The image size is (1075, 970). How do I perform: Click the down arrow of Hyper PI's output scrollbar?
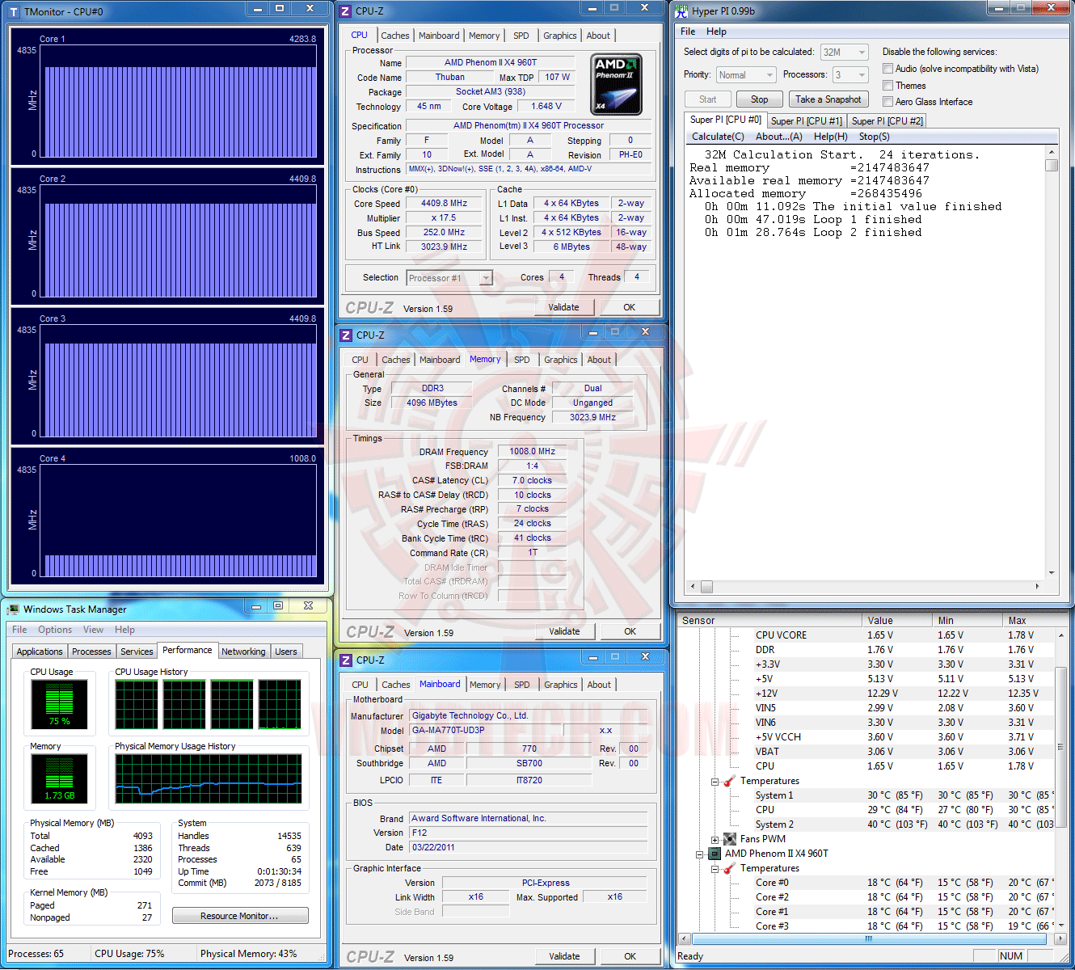point(1052,572)
